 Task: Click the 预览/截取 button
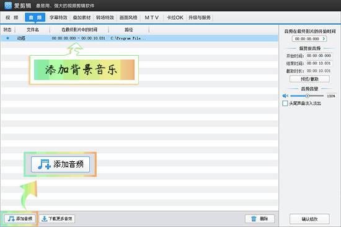click(x=309, y=79)
